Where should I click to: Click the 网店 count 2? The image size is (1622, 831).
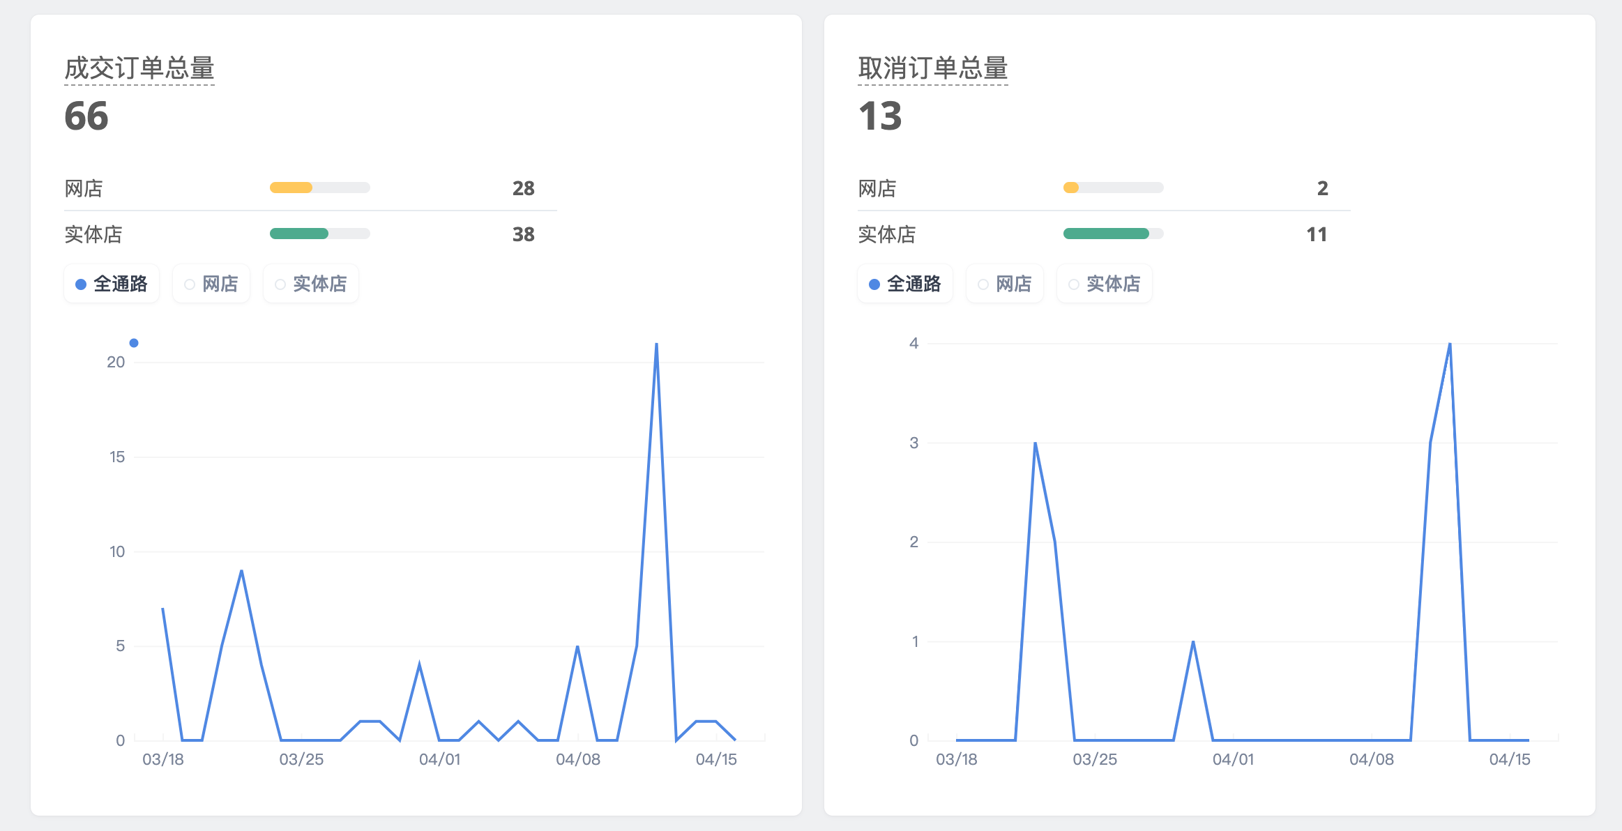tap(1323, 188)
